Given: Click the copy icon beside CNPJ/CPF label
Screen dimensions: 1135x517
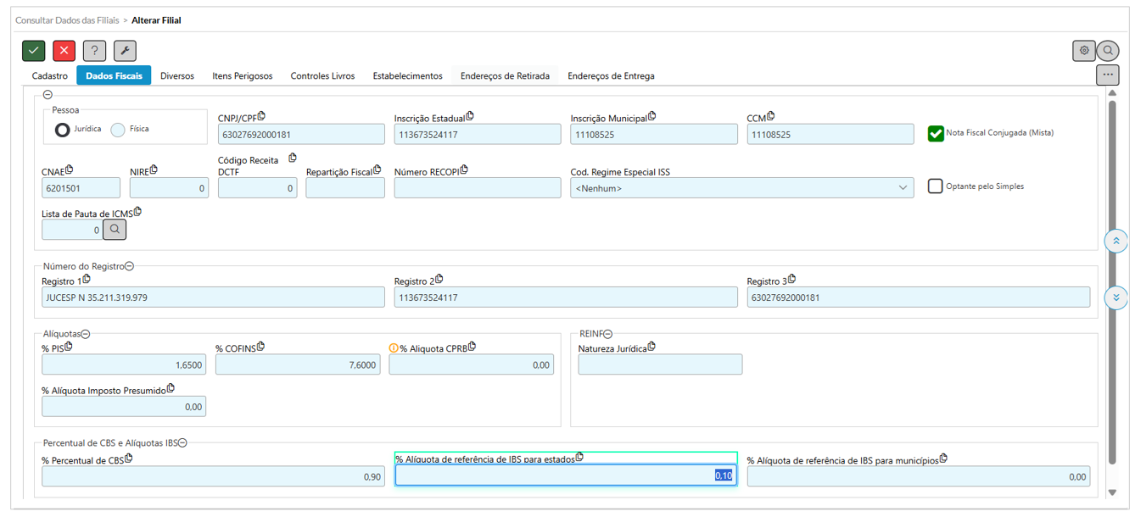Looking at the screenshot, I should point(262,116).
